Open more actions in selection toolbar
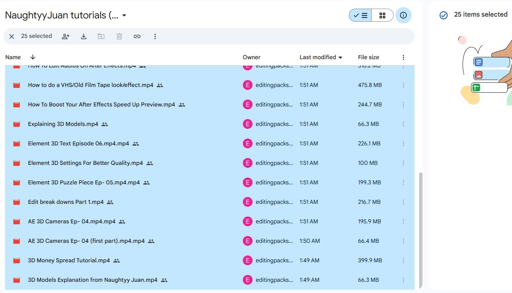 (x=155, y=36)
